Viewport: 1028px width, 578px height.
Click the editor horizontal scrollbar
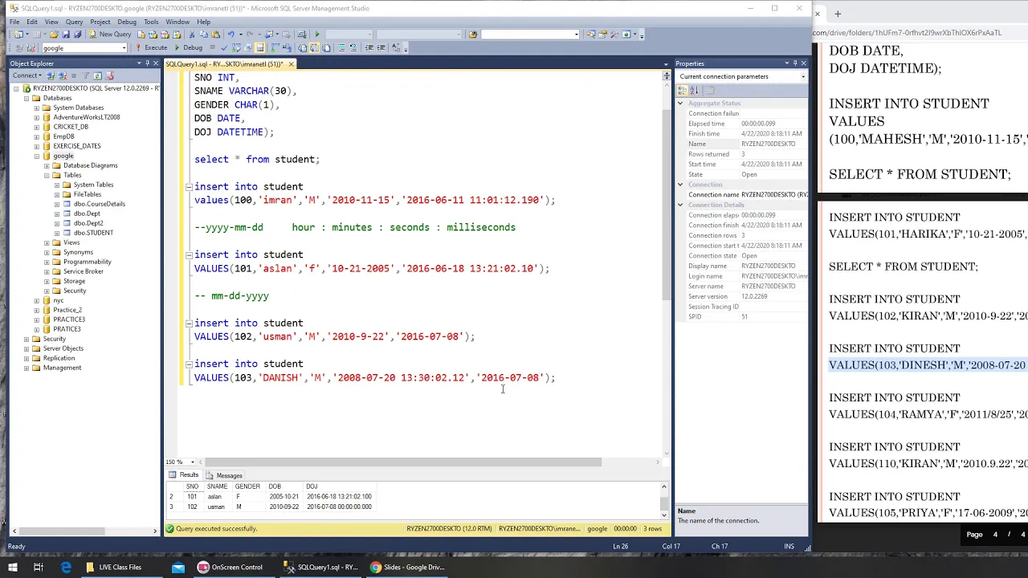tap(402, 462)
